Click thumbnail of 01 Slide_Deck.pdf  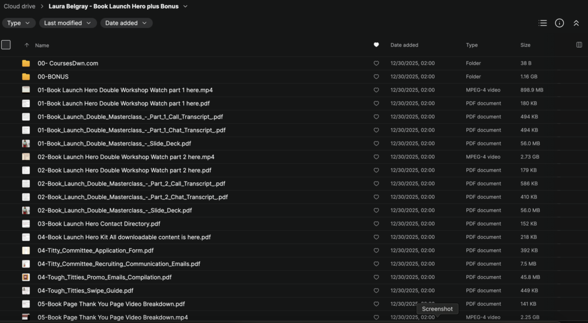(26, 144)
